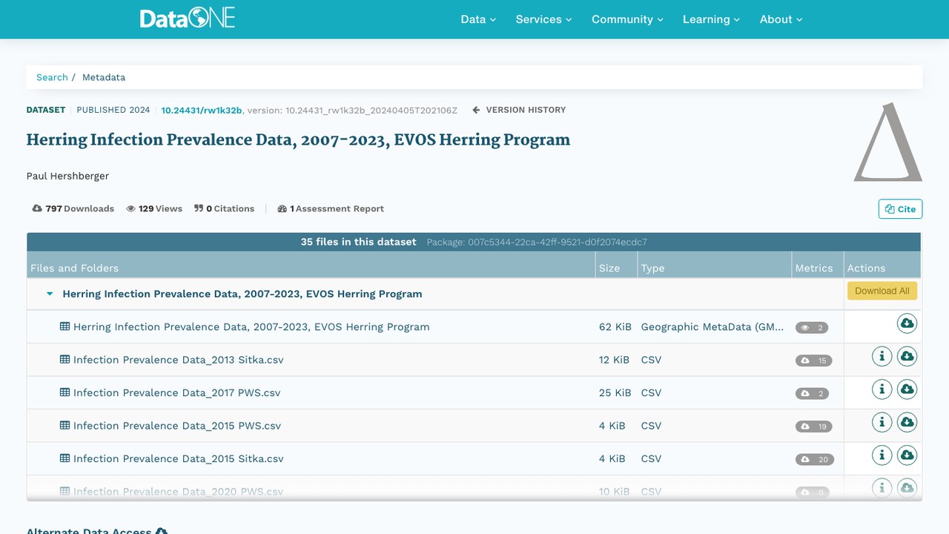Image resolution: width=949 pixels, height=534 pixels.
Task: Click the 129 Views metric
Action: click(154, 208)
